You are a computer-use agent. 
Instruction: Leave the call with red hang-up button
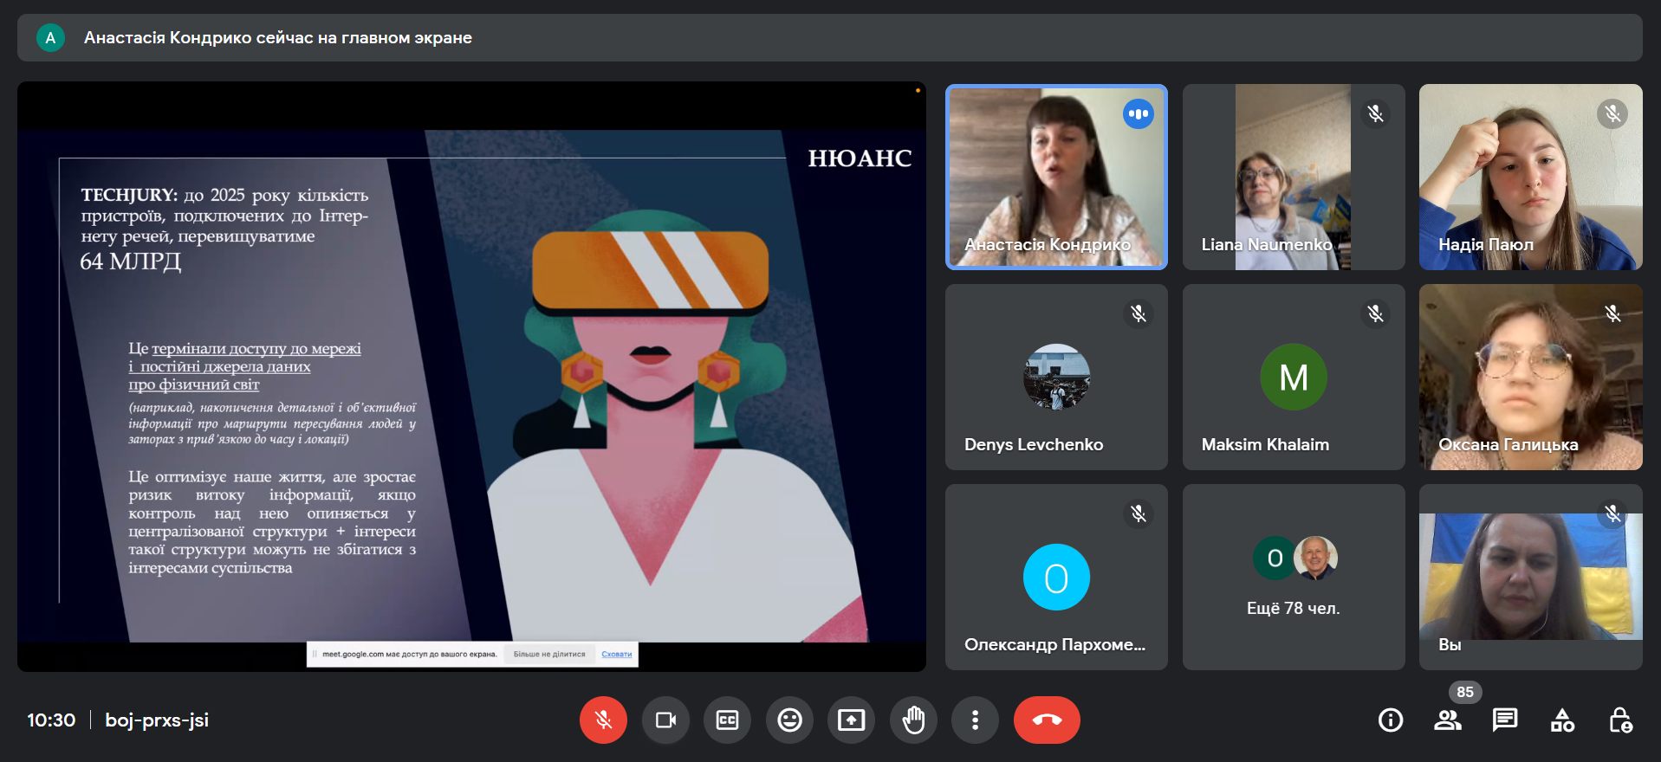tap(1047, 720)
